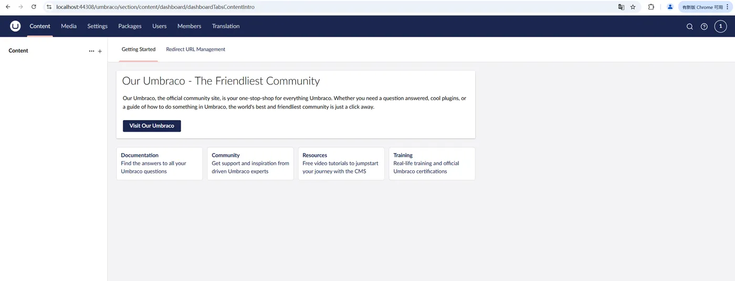Viewport: 735px width, 281px height.
Task: Click the Content tree header label
Action: (18, 51)
